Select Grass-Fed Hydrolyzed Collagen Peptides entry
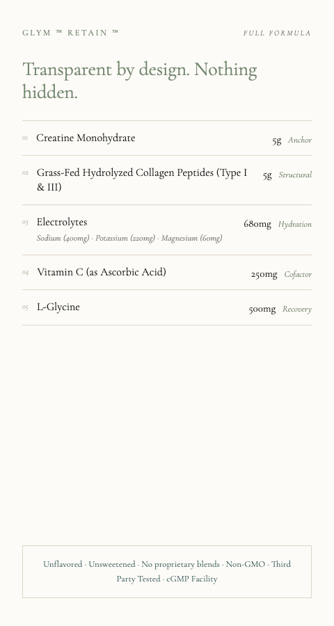 142,179
